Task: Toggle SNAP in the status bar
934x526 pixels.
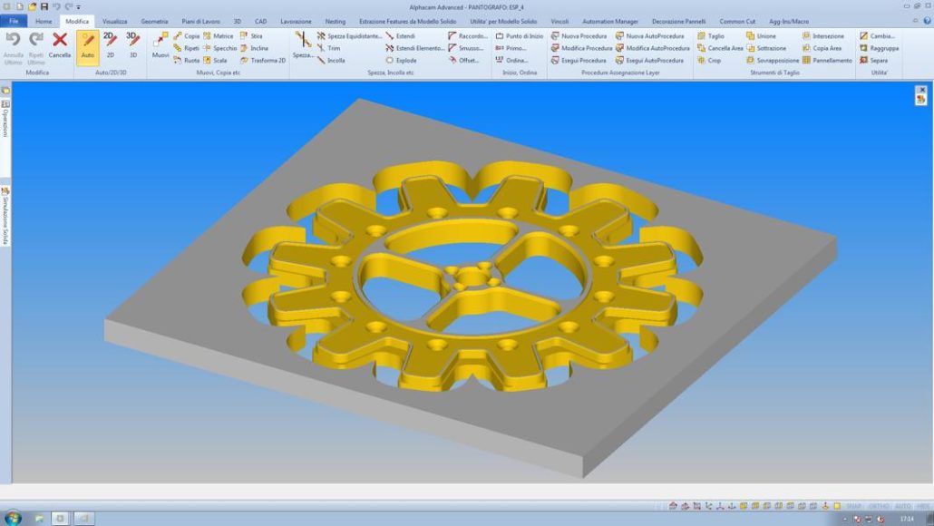Action: pyautogui.click(x=853, y=506)
